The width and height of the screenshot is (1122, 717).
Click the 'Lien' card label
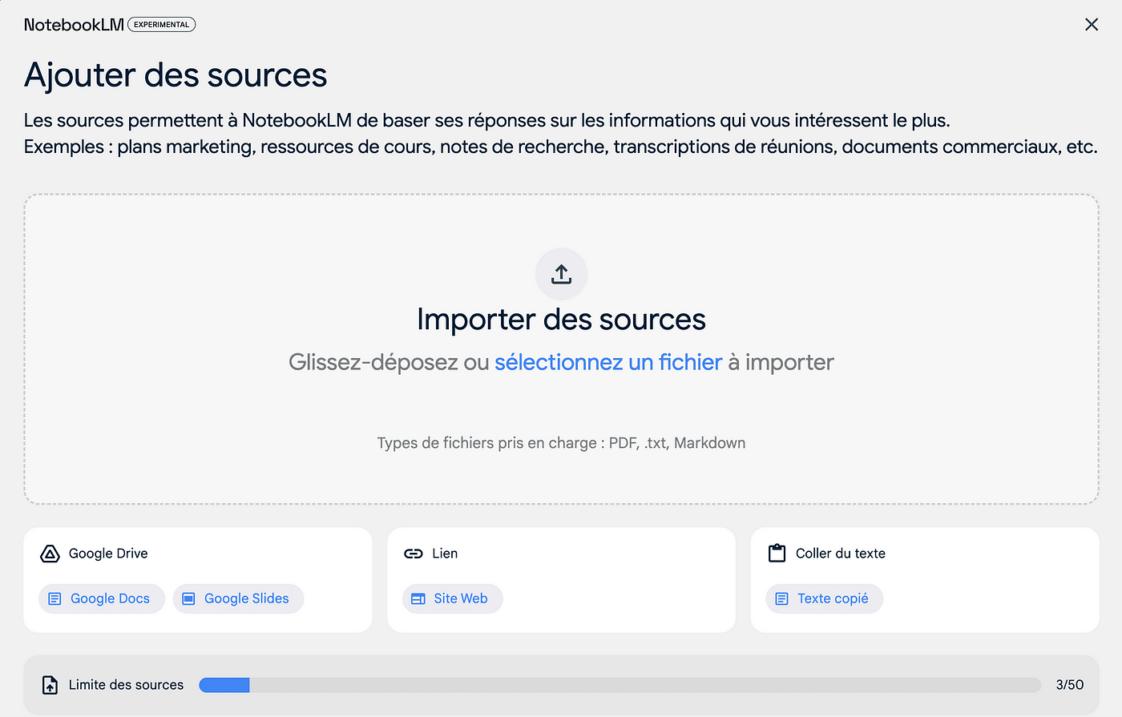(x=445, y=554)
